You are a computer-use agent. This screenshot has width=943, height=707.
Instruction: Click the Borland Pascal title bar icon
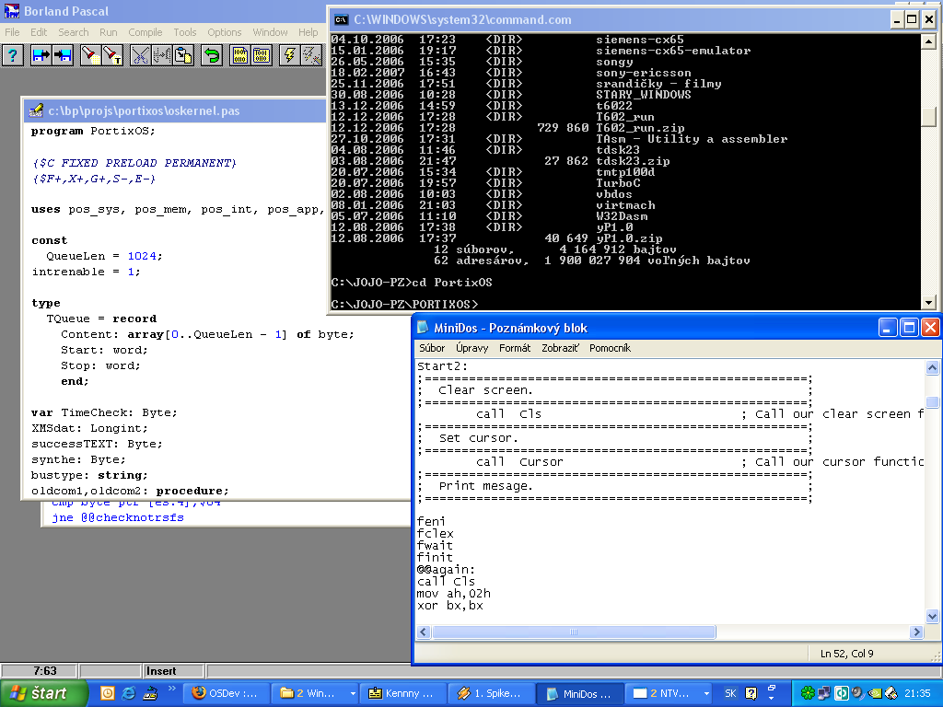11,11
